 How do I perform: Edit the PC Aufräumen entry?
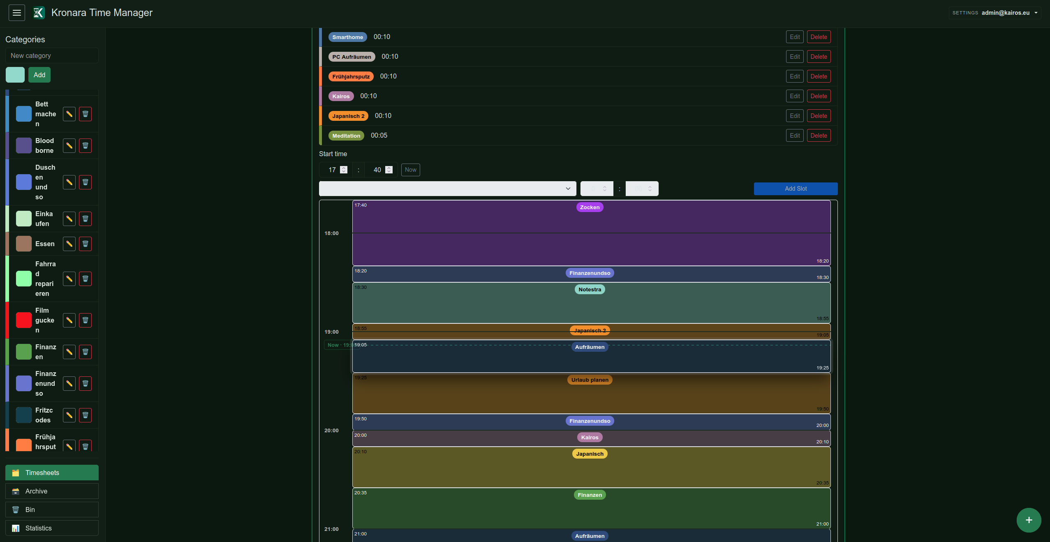coord(795,57)
